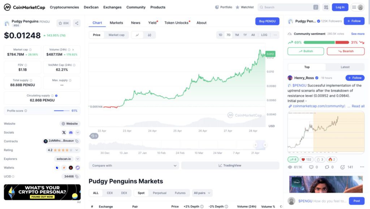This screenshot has width=370, height=209.
Task: Click the Buy PENGU button
Action: coord(267,21)
